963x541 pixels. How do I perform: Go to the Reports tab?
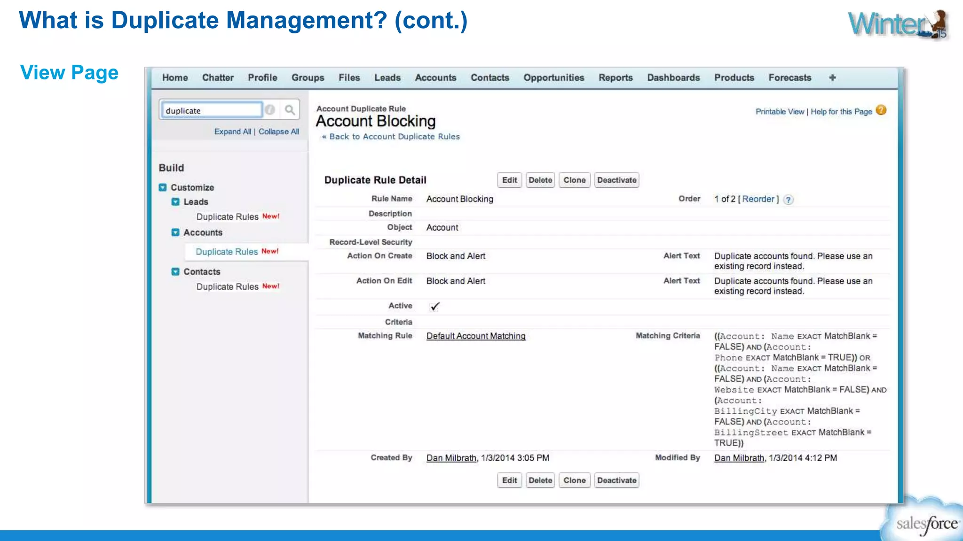[x=616, y=77]
